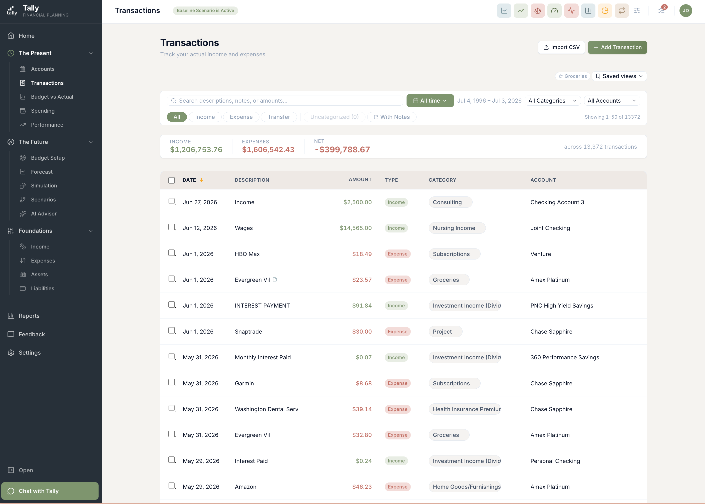705x504 pixels.
Task: Open the JD user avatar menu
Action: (686, 11)
